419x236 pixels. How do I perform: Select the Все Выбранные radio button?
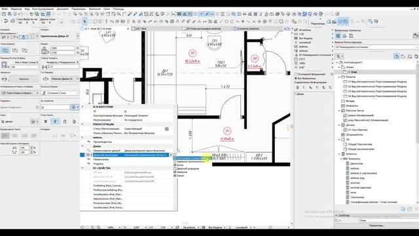[x=296, y=78]
